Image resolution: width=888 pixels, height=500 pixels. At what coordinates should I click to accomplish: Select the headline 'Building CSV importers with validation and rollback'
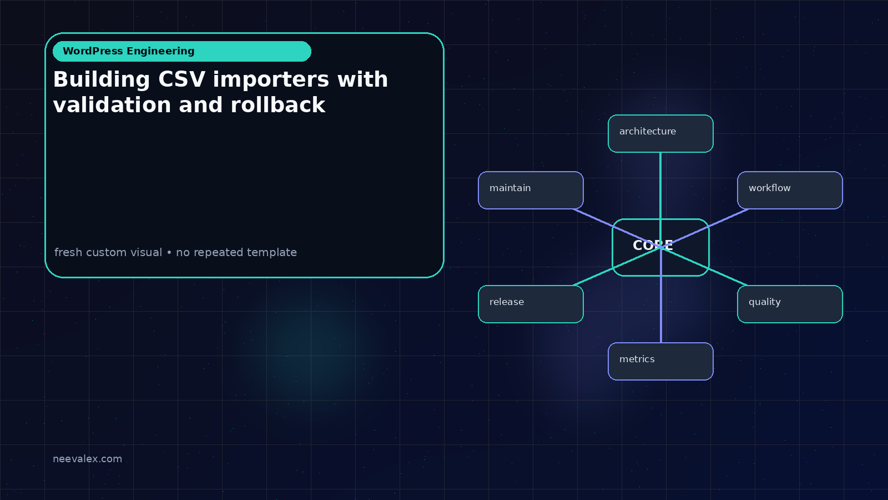tap(220, 92)
